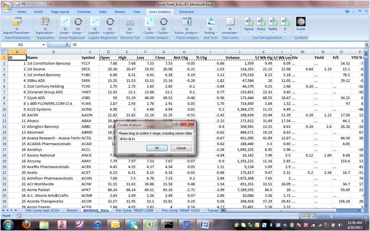Open XL Logistic regression
This screenshot has width=370, height=231.
[95, 26]
